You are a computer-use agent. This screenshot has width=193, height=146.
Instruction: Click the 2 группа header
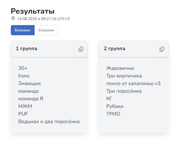(x=115, y=49)
